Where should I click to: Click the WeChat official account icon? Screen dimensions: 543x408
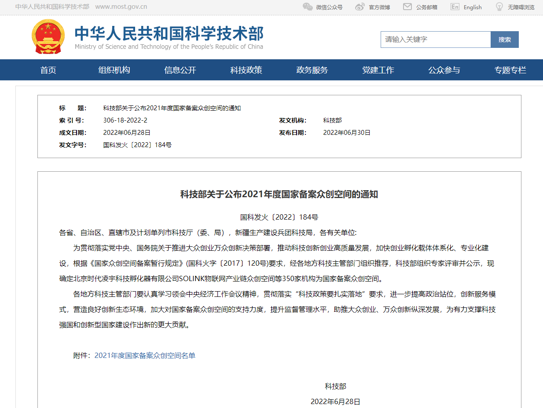pos(308,7)
